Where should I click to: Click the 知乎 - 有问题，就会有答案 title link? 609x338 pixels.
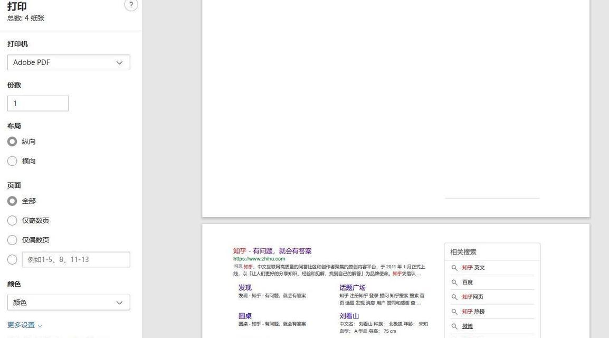point(272,251)
